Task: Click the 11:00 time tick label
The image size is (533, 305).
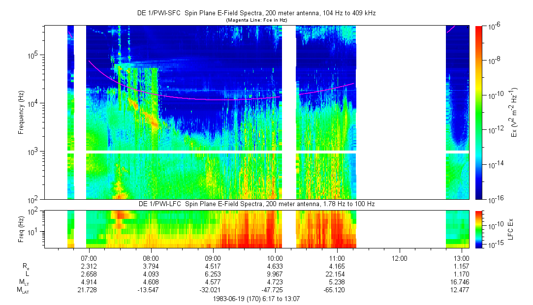Action: coord(337,258)
